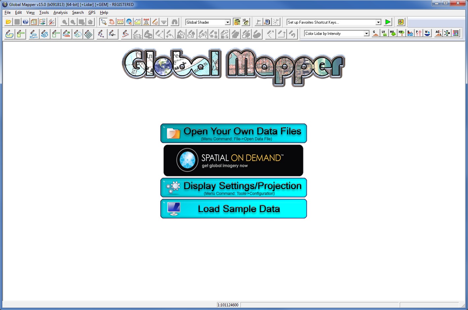Open the View menu
468x310 pixels.
[x=30, y=13]
